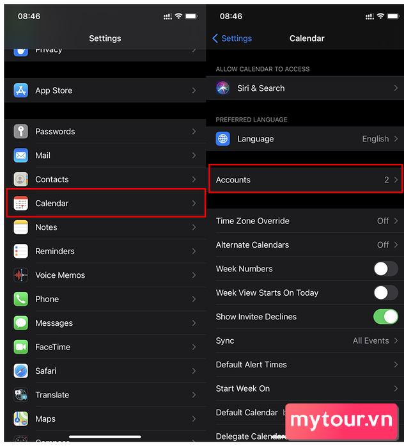Screen dimensions: 404x448
Task: Tap the Accounts label
Action: [x=233, y=180]
